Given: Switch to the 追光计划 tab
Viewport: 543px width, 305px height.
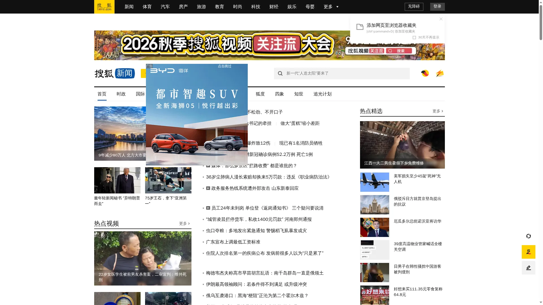Looking at the screenshot, I should 322,94.
